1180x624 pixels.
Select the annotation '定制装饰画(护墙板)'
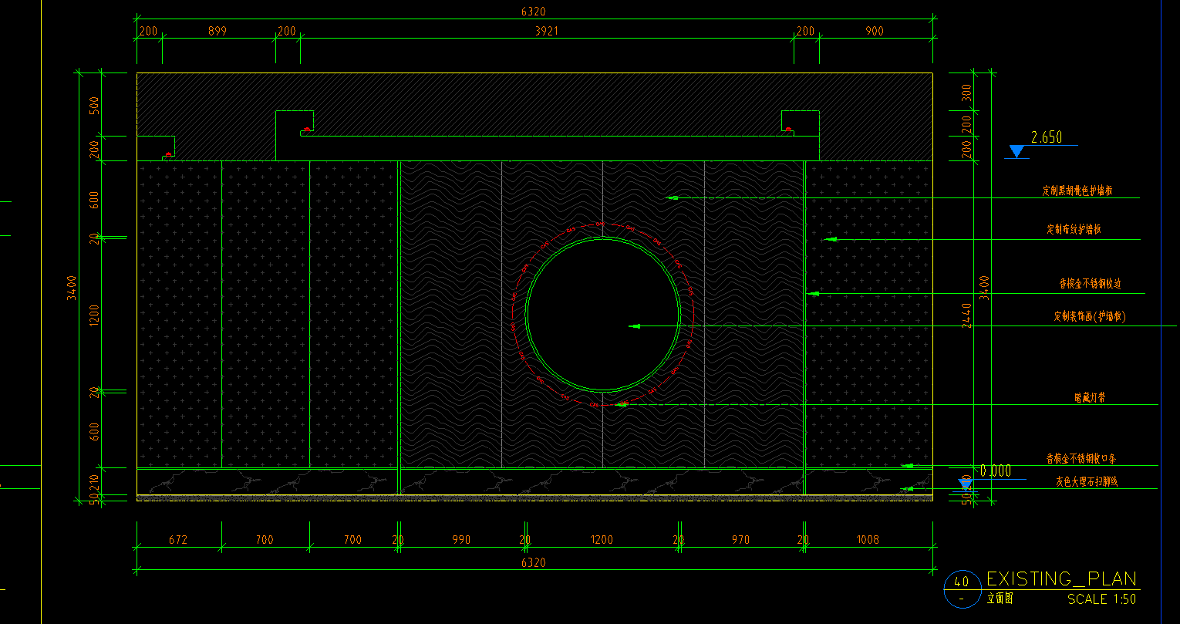pos(1091,316)
